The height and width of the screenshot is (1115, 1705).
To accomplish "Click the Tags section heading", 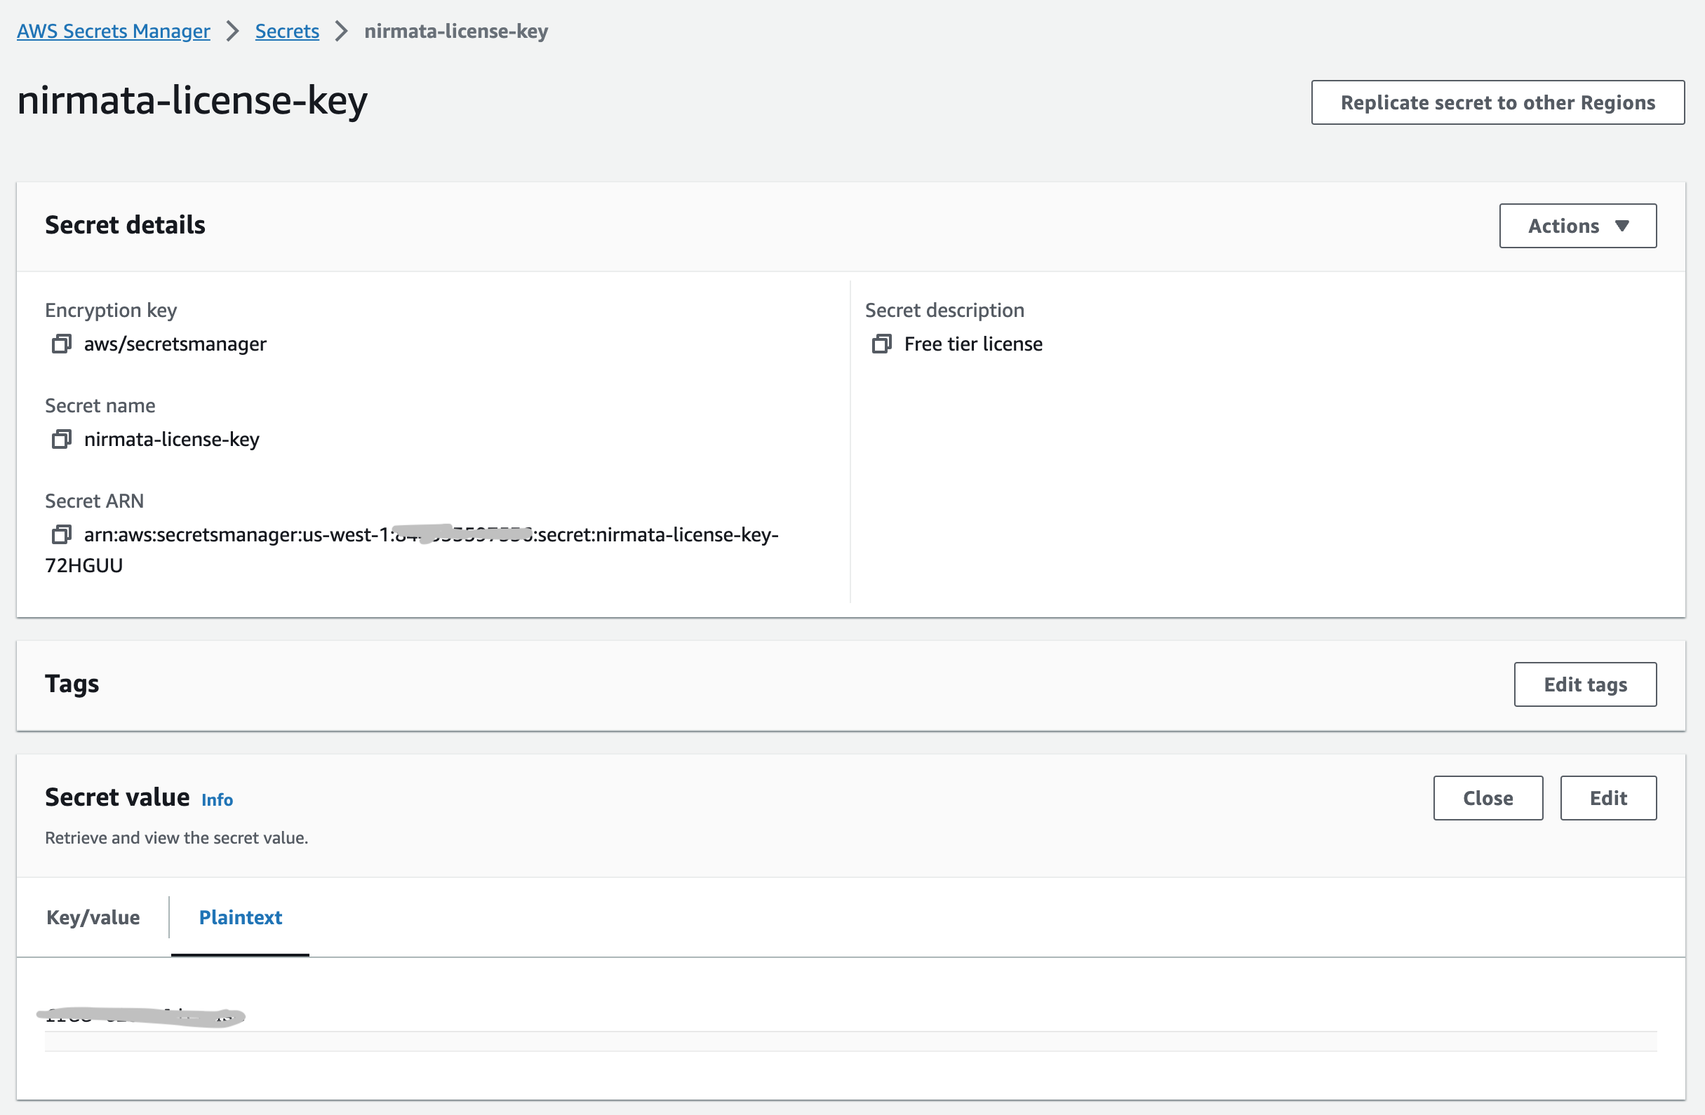I will coord(72,684).
